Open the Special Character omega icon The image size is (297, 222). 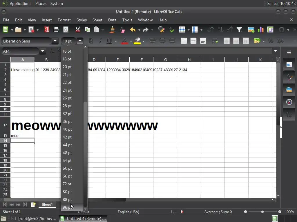pos(282,30)
